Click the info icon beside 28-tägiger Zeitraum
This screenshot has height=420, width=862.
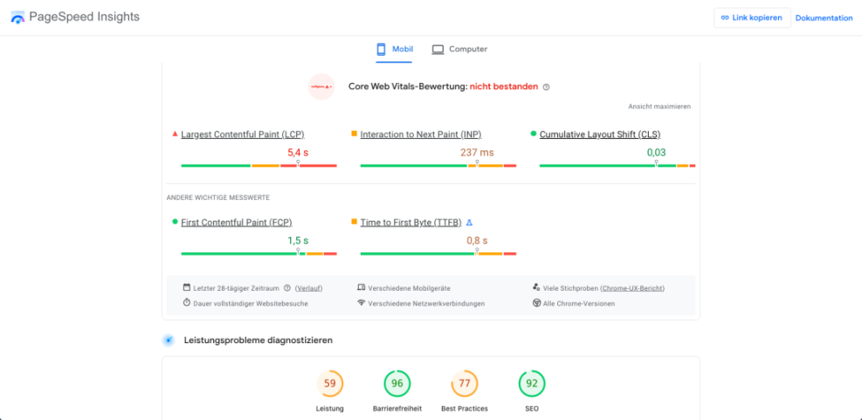pyautogui.click(x=286, y=287)
